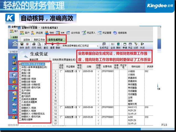Check the 销售出库-赊销 checkbox
Viewport: 176px width, 132px height.
[x=20, y=82]
